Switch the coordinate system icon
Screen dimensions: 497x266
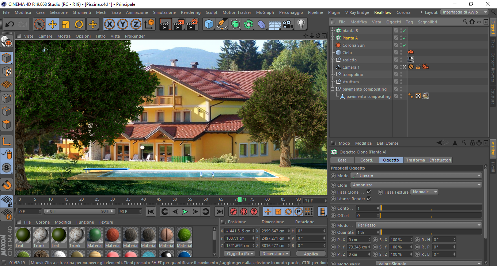click(x=149, y=24)
